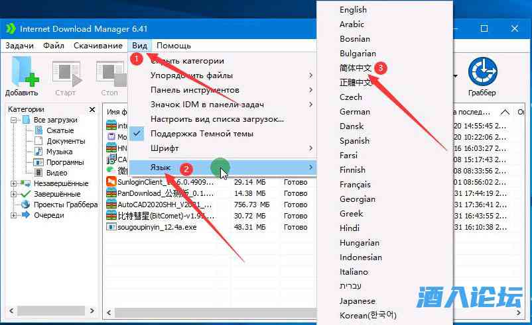Click the Старт toolbar icon
This screenshot has height=325, width=532.
click(x=67, y=73)
